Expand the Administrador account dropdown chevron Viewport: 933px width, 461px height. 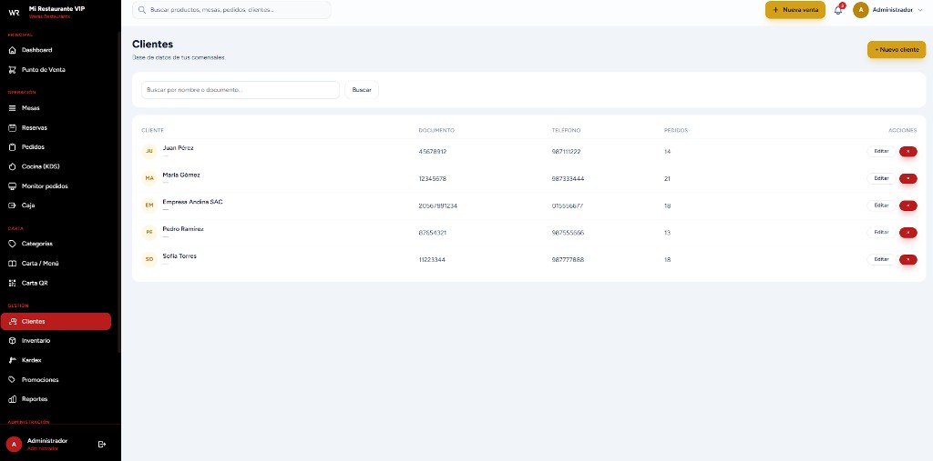[920, 10]
